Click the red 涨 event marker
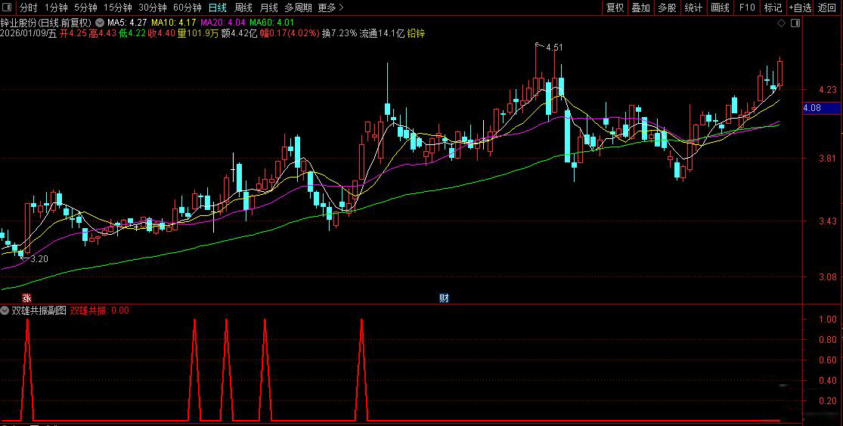Image resolution: width=843 pixels, height=426 pixels. pyautogui.click(x=26, y=298)
